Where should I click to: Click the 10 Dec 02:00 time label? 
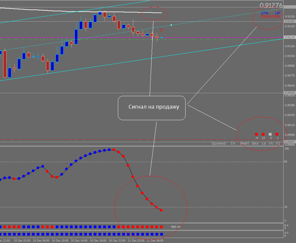coord(22,241)
